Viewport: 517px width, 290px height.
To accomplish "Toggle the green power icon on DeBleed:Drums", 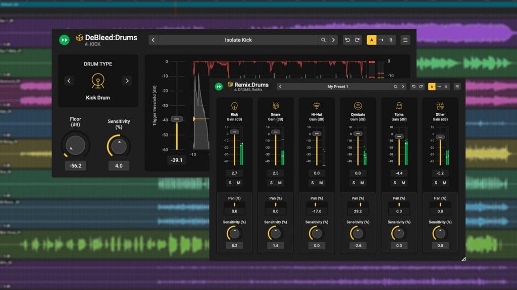I will [x=64, y=40].
